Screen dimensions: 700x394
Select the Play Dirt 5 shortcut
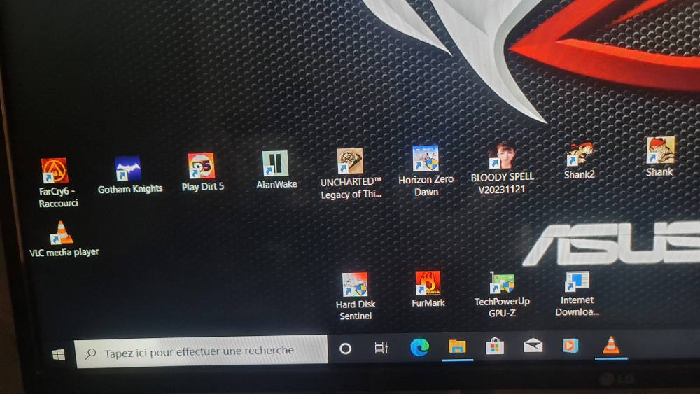[202, 166]
